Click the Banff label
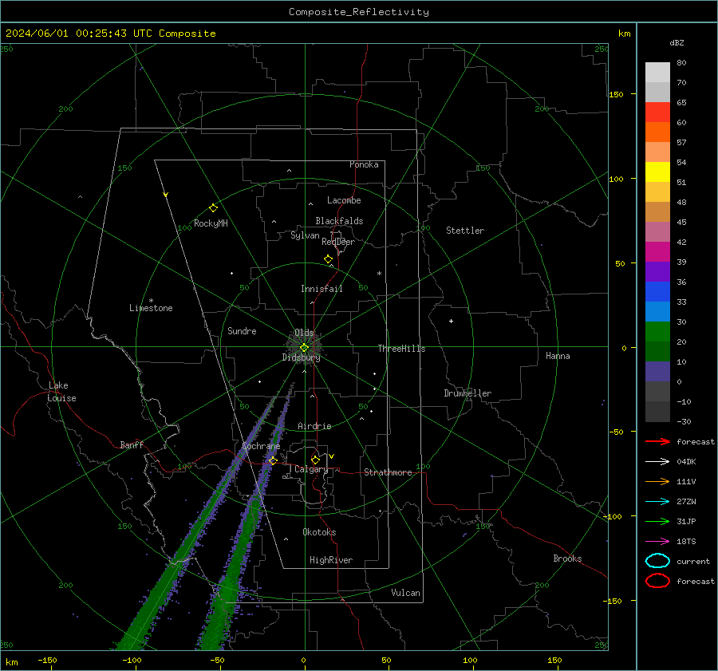This screenshot has height=671, width=718. click(132, 444)
